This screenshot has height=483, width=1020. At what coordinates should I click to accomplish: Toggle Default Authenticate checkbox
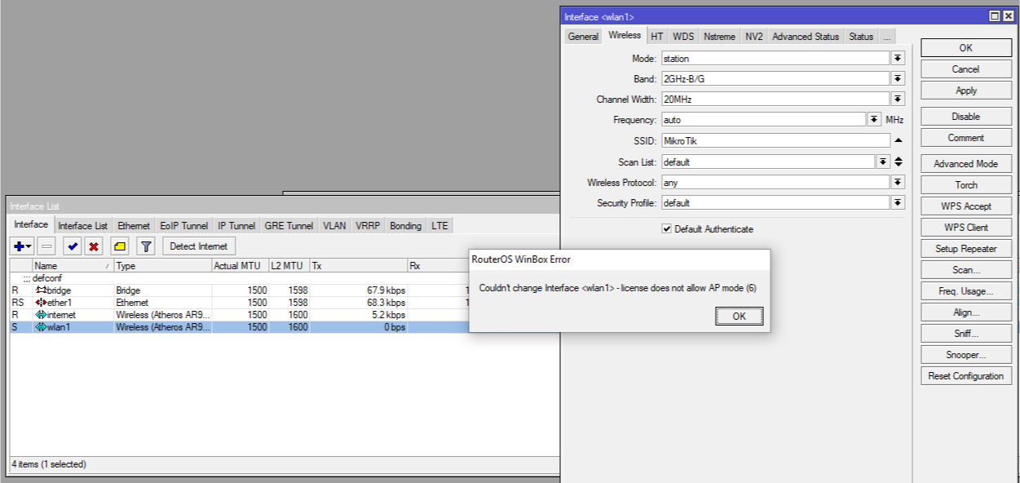pyautogui.click(x=667, y=229)
